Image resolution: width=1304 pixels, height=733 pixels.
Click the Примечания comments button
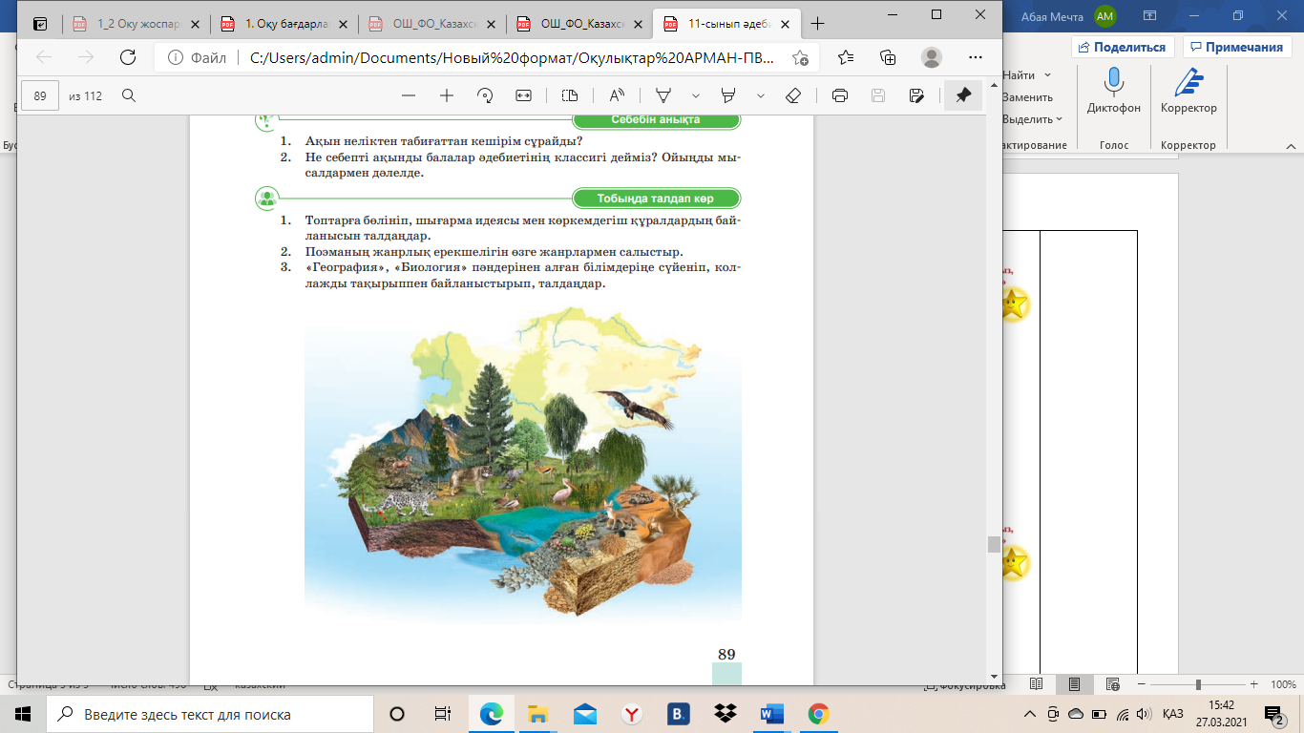[1235, 47]
